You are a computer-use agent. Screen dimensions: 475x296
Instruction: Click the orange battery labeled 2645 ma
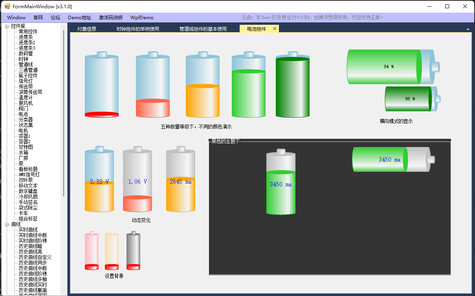click(180, 180)
